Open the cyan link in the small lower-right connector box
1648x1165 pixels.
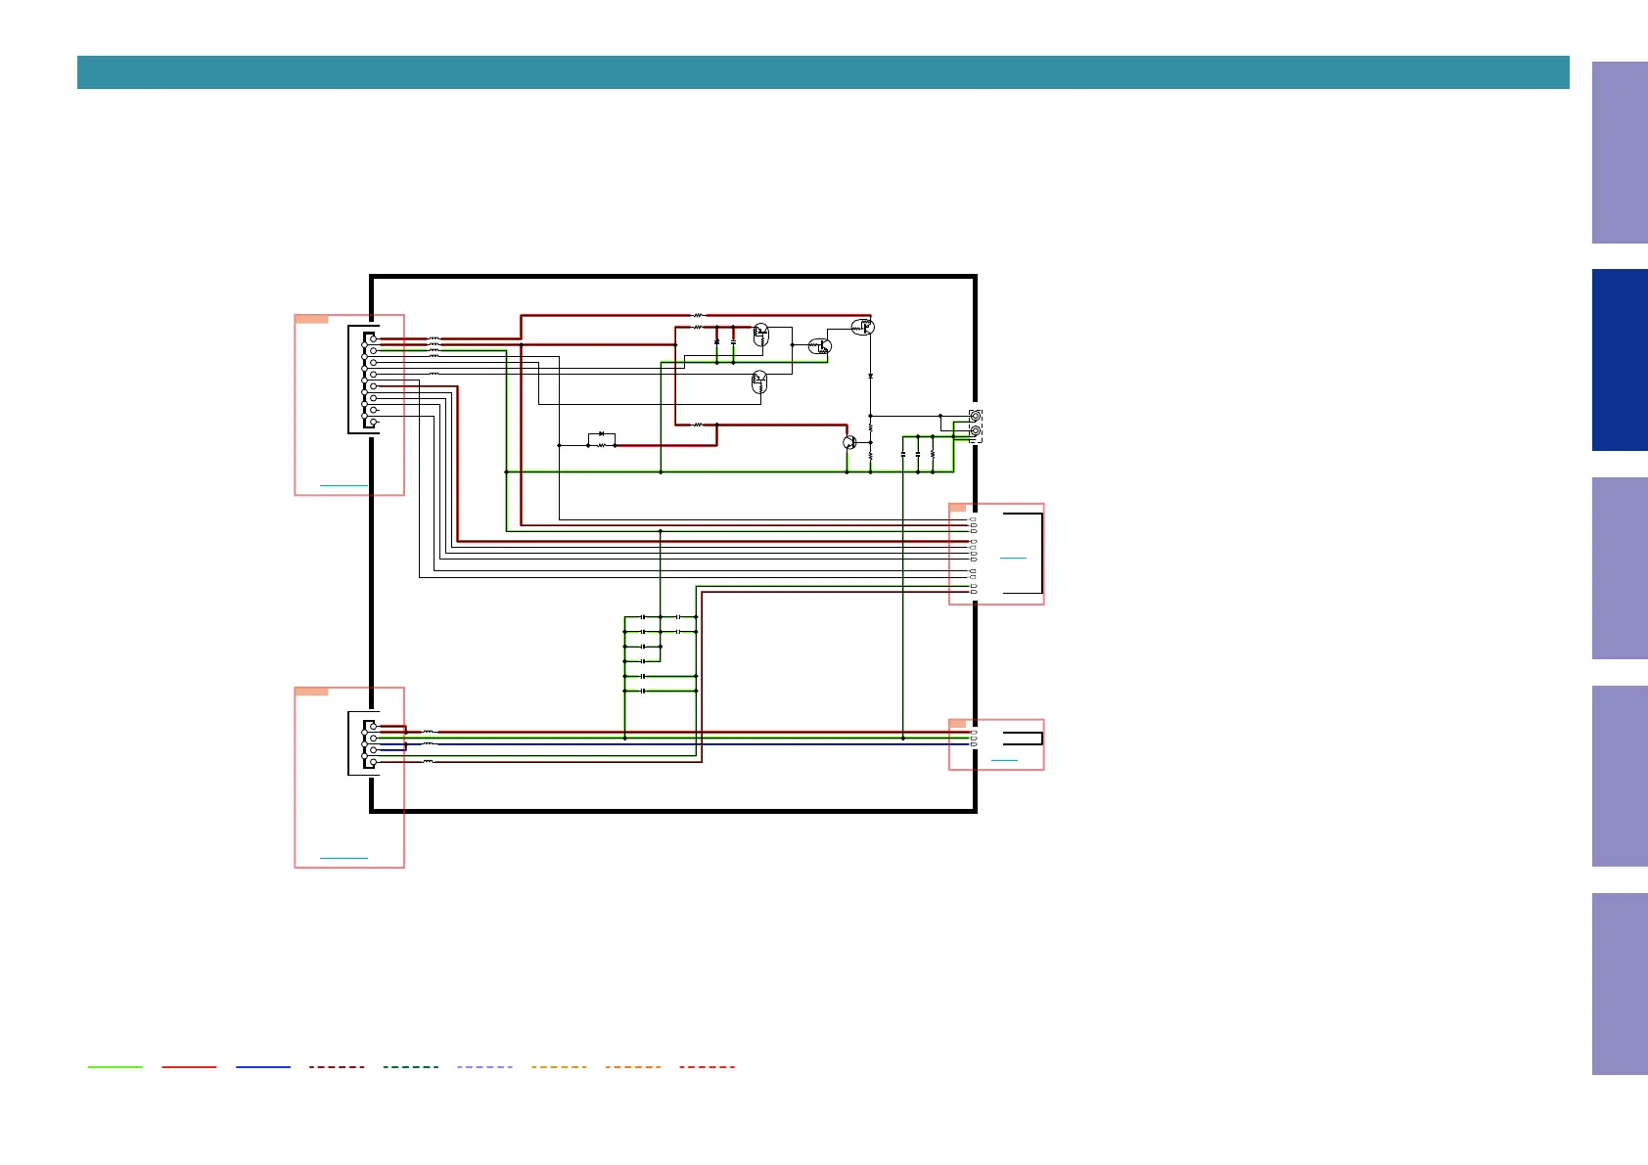[x=1005, y=760]
